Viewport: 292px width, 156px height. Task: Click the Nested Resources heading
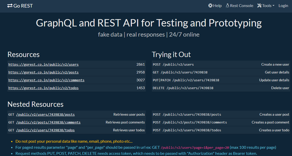tap(35, 104)
